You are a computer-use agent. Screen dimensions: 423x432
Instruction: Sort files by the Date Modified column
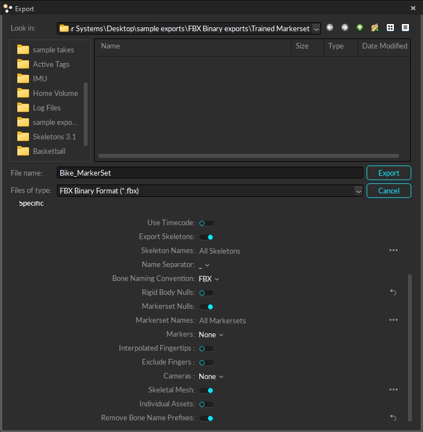tap(384, 46)
